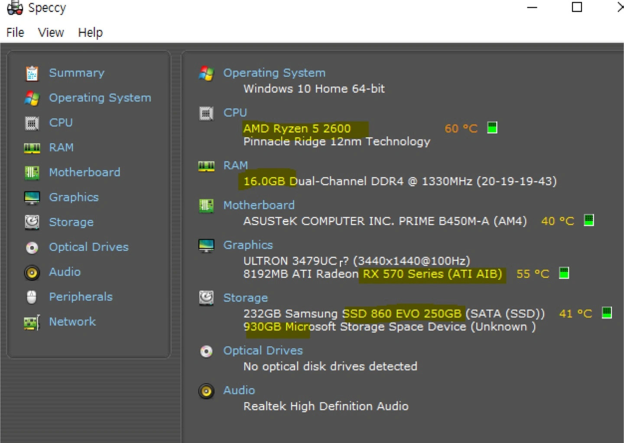Show Motherboard details from sidebar
The image size is (624, 443).
[x=84, y=172]
